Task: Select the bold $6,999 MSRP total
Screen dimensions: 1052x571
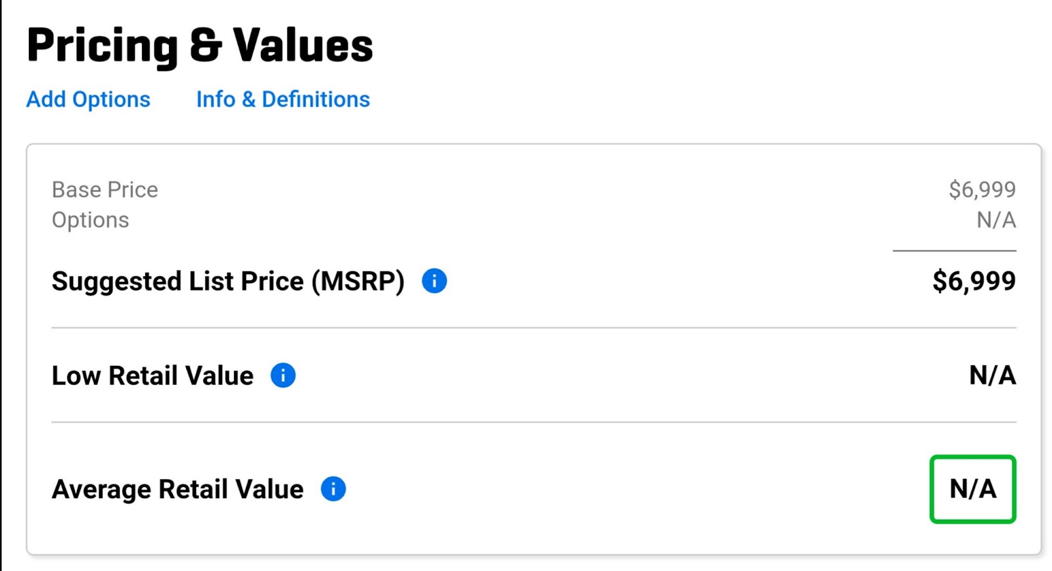Action: click(x=974, y=281)
